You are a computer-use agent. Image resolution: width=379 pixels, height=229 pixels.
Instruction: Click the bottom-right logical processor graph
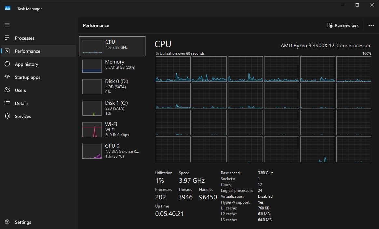pyautogui.click(x=354, y=150)
